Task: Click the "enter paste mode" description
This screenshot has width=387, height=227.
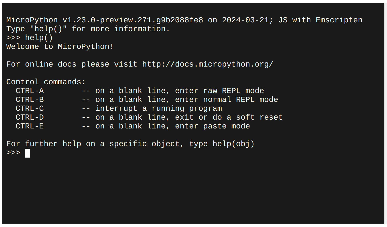Action: click(212, 126)
